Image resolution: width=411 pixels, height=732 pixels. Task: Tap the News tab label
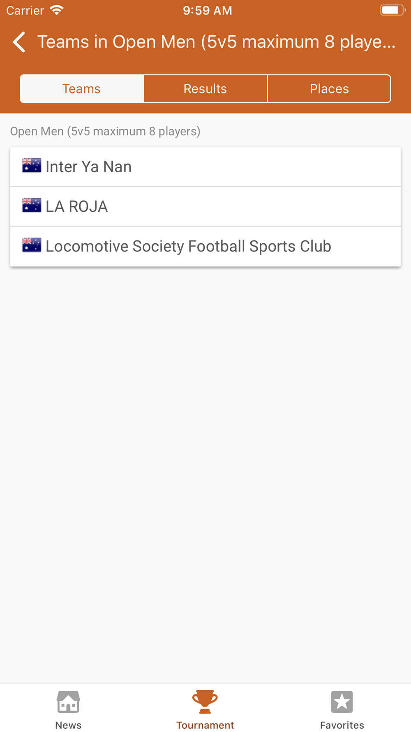68,725
